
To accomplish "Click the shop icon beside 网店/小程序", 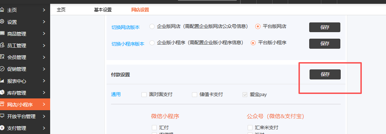I will pos(2,104).
